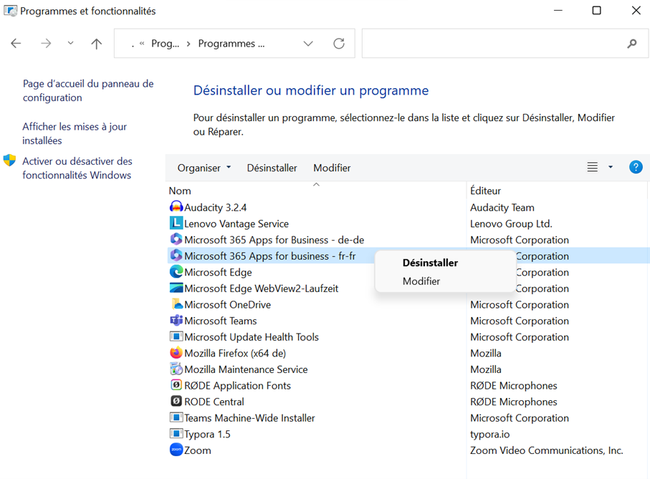Select Microsoft 365 Apps for Business - de-de

click(274, 240)
